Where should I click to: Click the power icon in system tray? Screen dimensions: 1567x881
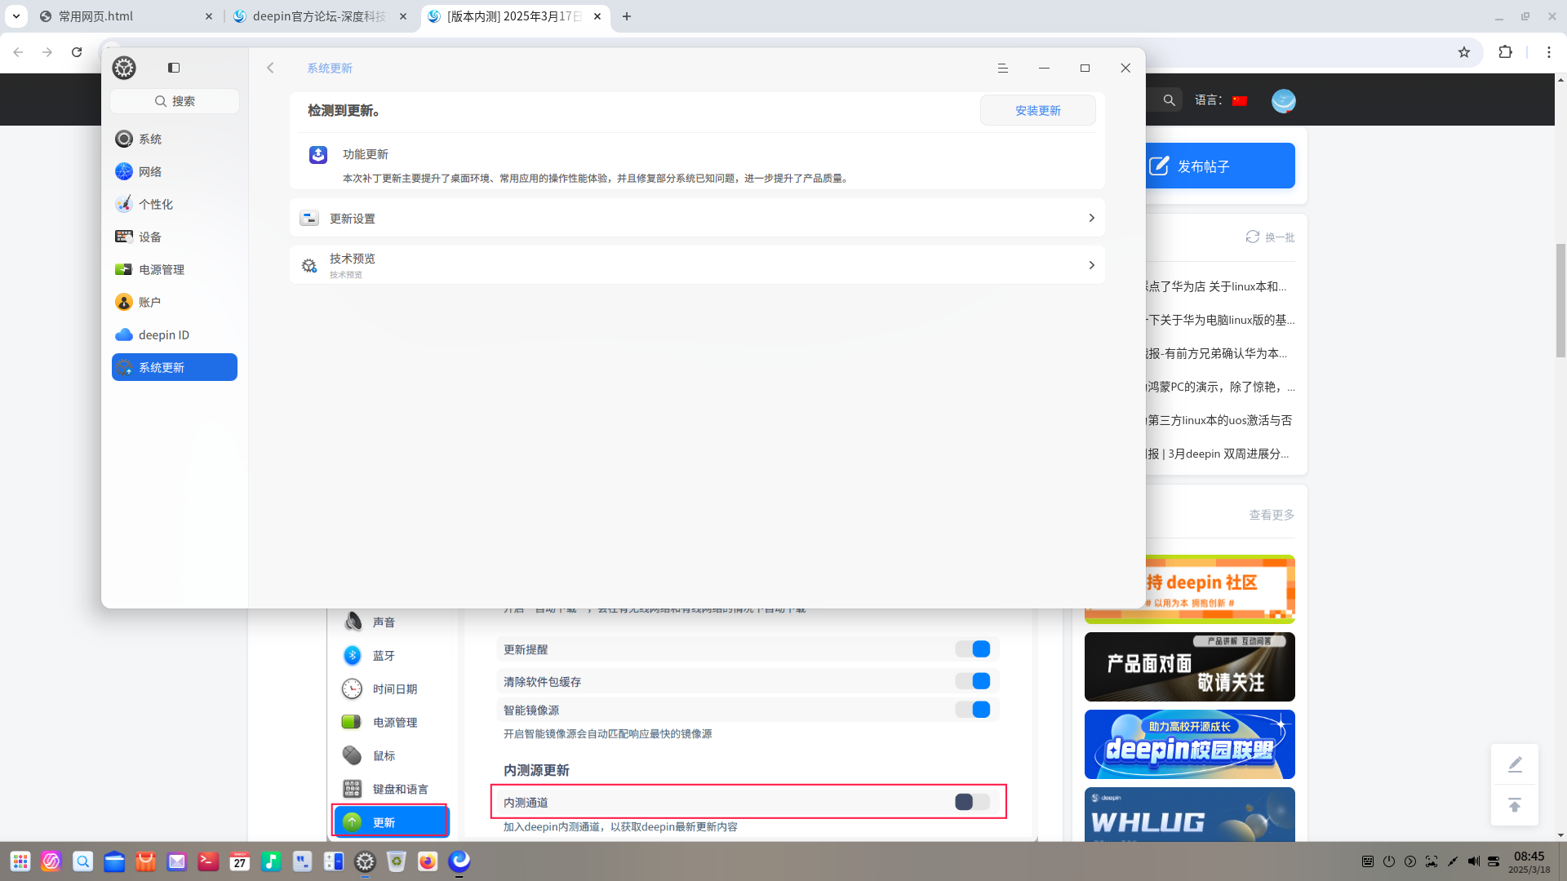(1389, 861)
